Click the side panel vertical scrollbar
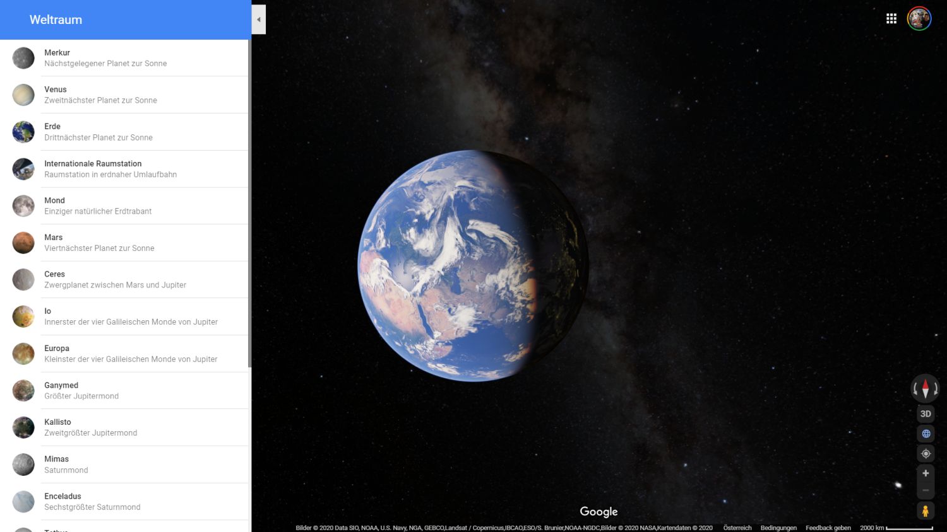Viewport: 947px width, 532px height. [x=249, y=203]
